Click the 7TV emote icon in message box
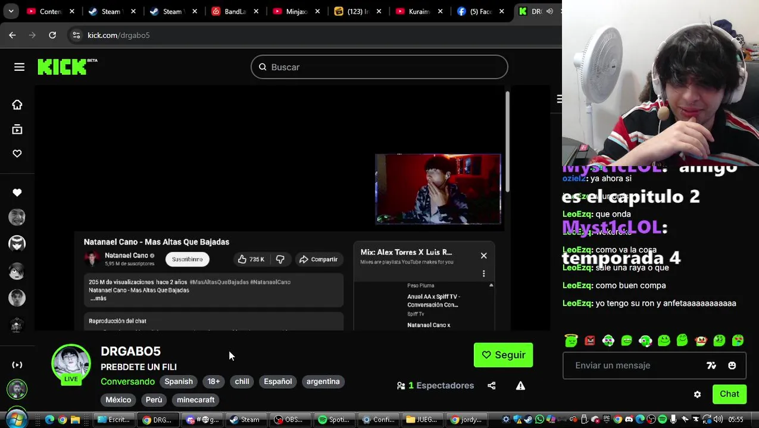 [x=711, y=366]
